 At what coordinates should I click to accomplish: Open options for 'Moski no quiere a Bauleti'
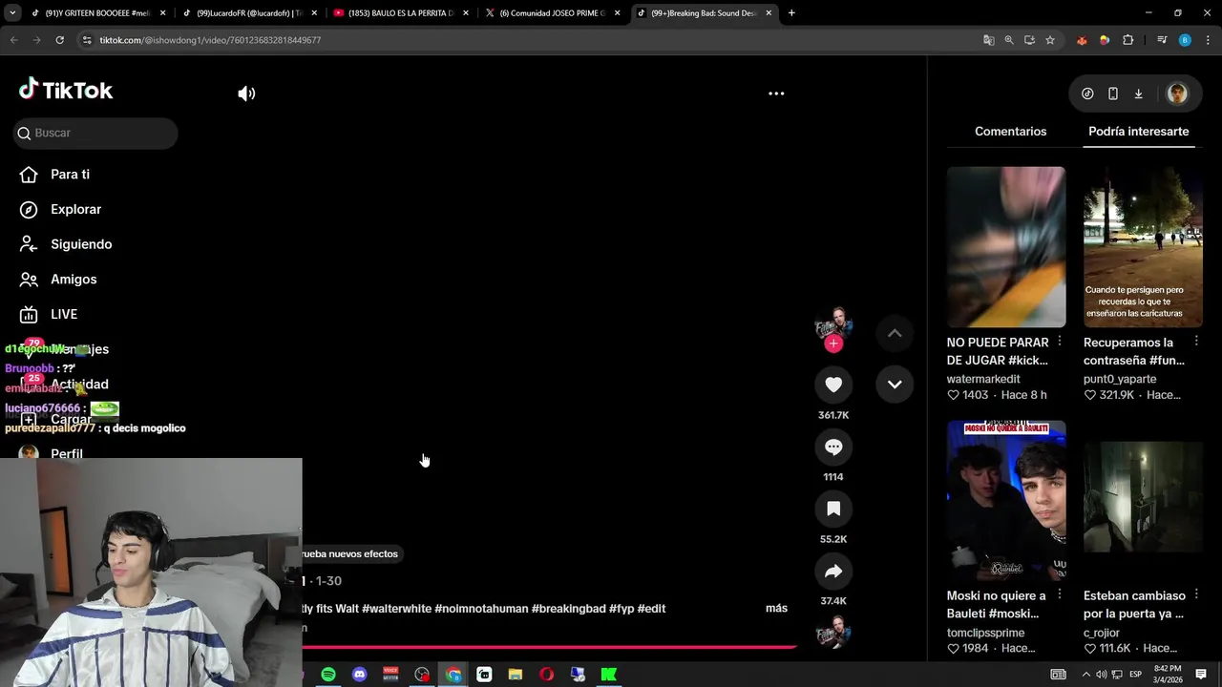pos(1059,594)
